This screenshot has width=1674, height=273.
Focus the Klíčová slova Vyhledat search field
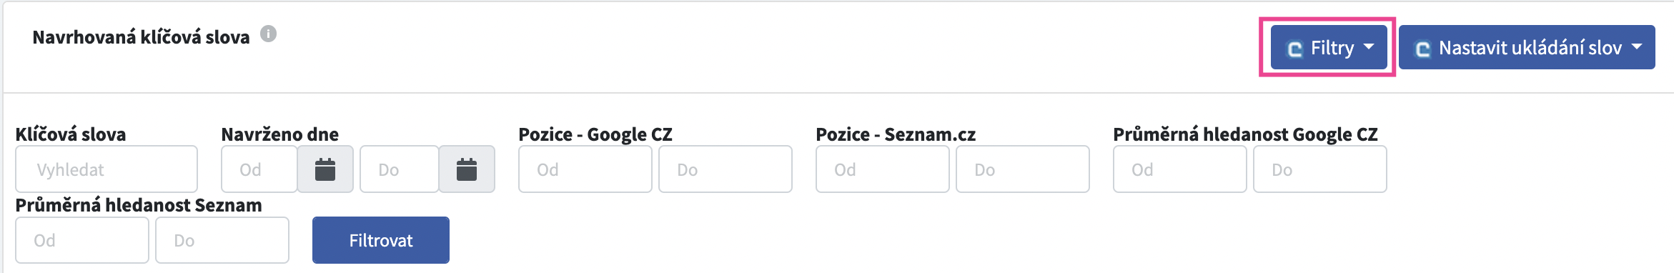point(107,169)
